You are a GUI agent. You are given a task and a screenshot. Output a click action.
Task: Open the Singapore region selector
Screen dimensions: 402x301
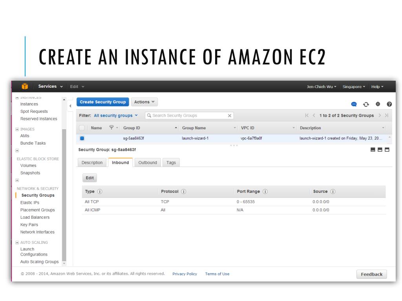pos(354,87)
